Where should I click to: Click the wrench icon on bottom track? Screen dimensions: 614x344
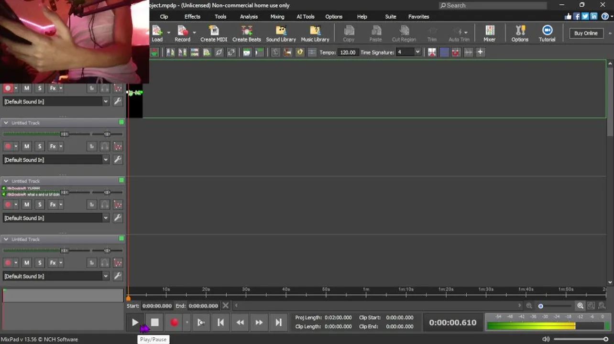[x=117, y=276]
